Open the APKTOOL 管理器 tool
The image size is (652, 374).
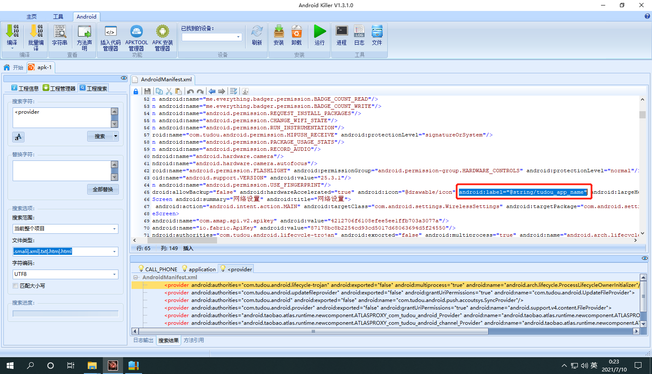[137, 37]
